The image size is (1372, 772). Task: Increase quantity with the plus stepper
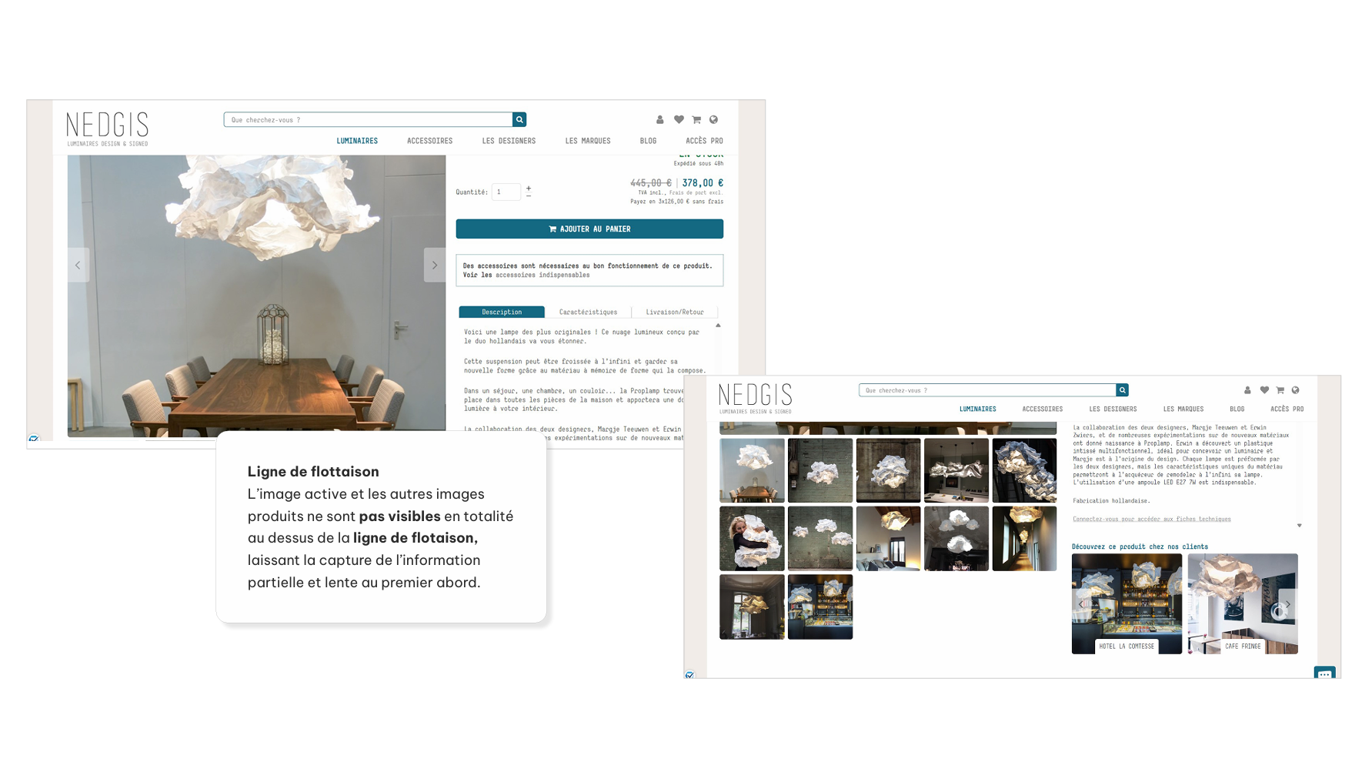(x=529, y=187)
